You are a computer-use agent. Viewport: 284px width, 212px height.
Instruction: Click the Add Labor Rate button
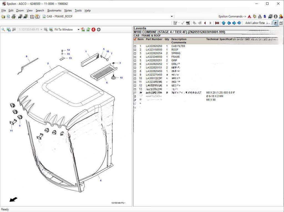coord(255,23)
